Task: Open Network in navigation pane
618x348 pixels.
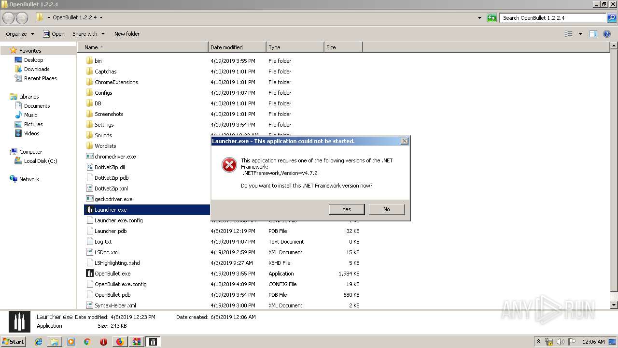Action: click(x=29, y=179)
